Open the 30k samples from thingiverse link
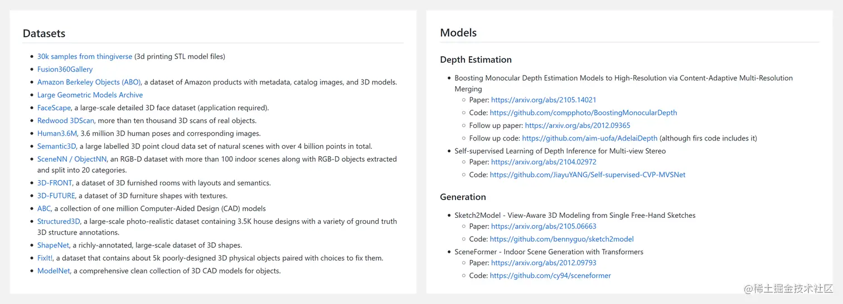The height and width of the screenshot is (304, 843). tap(85, 56)
